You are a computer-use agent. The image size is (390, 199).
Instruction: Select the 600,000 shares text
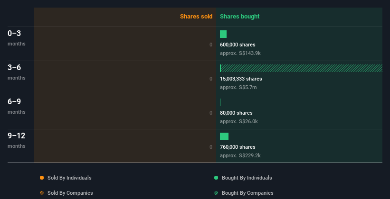pos(238,45)
